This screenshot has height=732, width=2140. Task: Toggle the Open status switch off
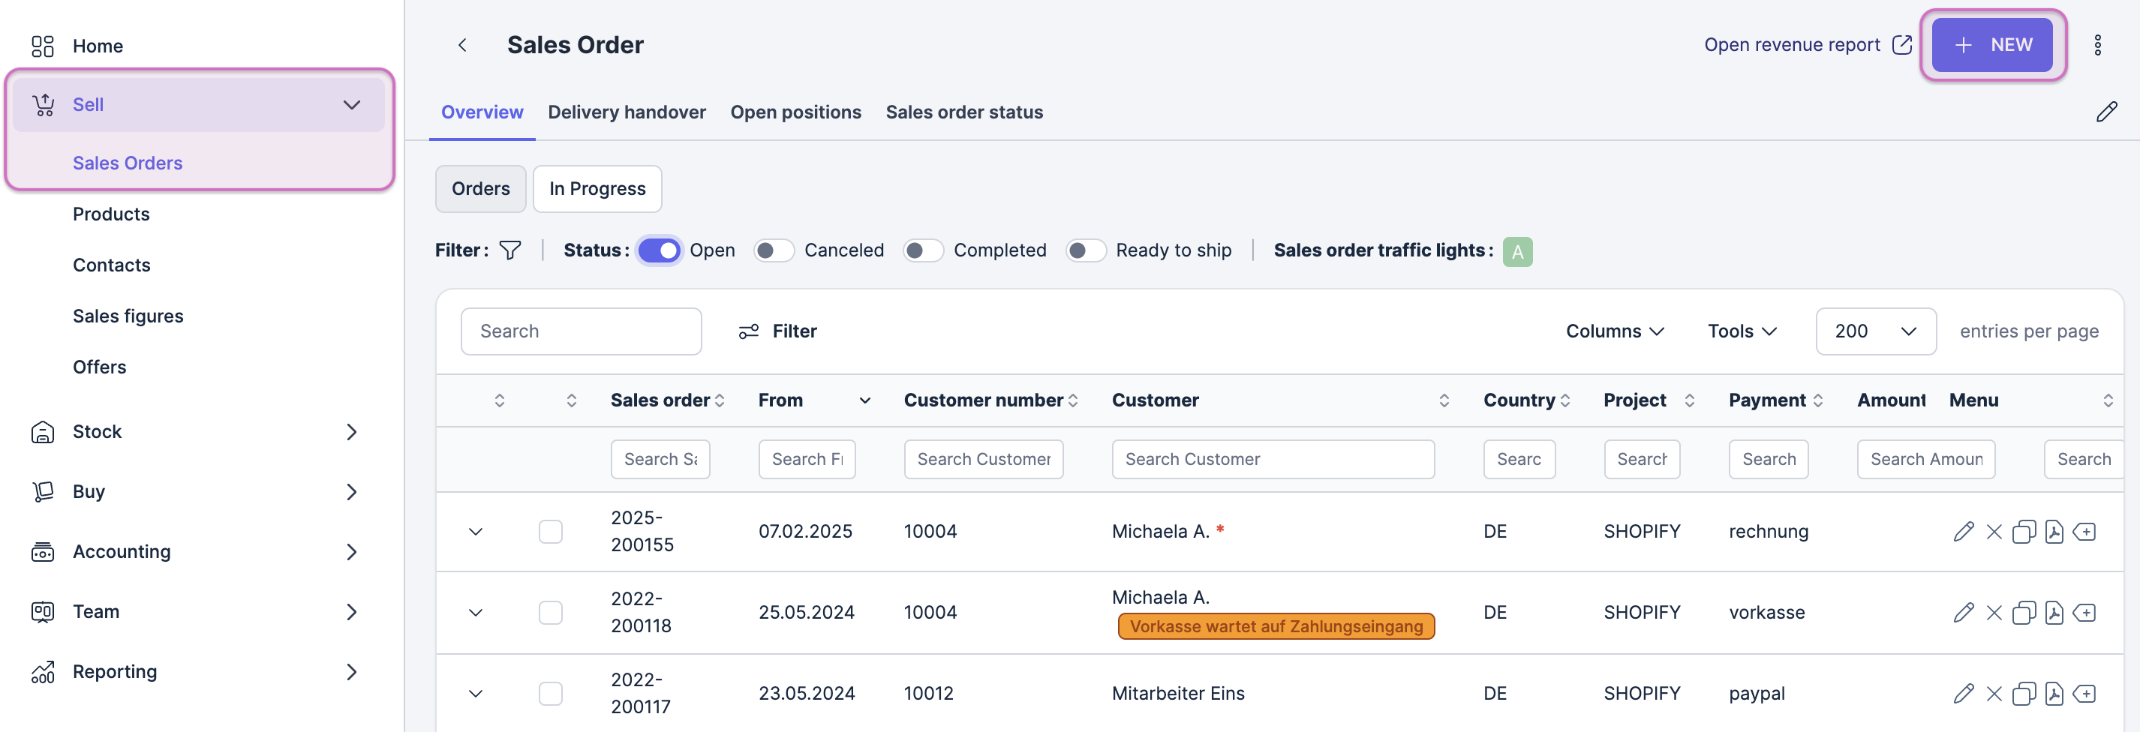[x=659, y=250]
